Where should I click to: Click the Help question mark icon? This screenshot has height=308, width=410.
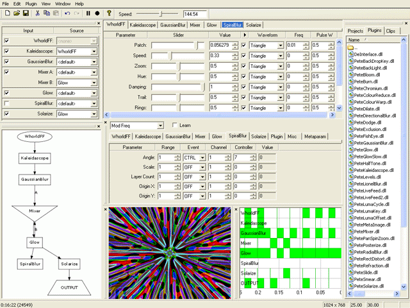click(x=109, y=13)
